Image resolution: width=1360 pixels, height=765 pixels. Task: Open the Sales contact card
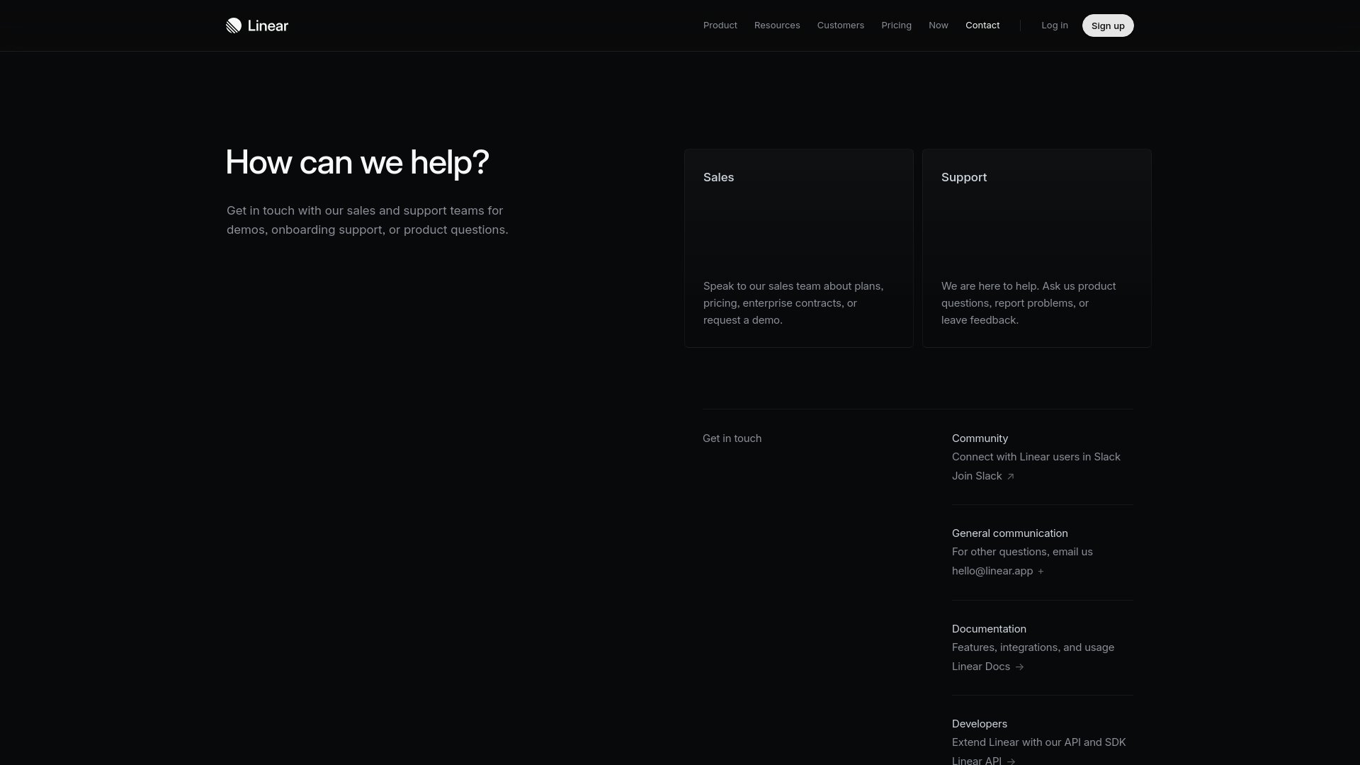click(x=799, y=248)
